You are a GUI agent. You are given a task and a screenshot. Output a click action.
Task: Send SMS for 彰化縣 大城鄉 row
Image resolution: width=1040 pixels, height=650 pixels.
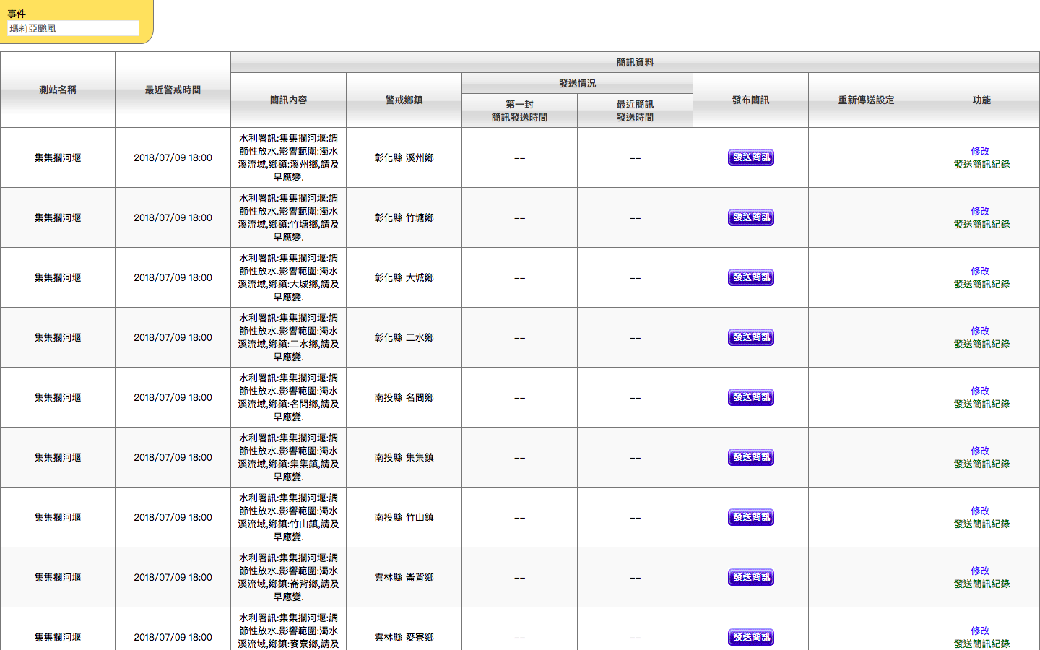tap(750, 277)
